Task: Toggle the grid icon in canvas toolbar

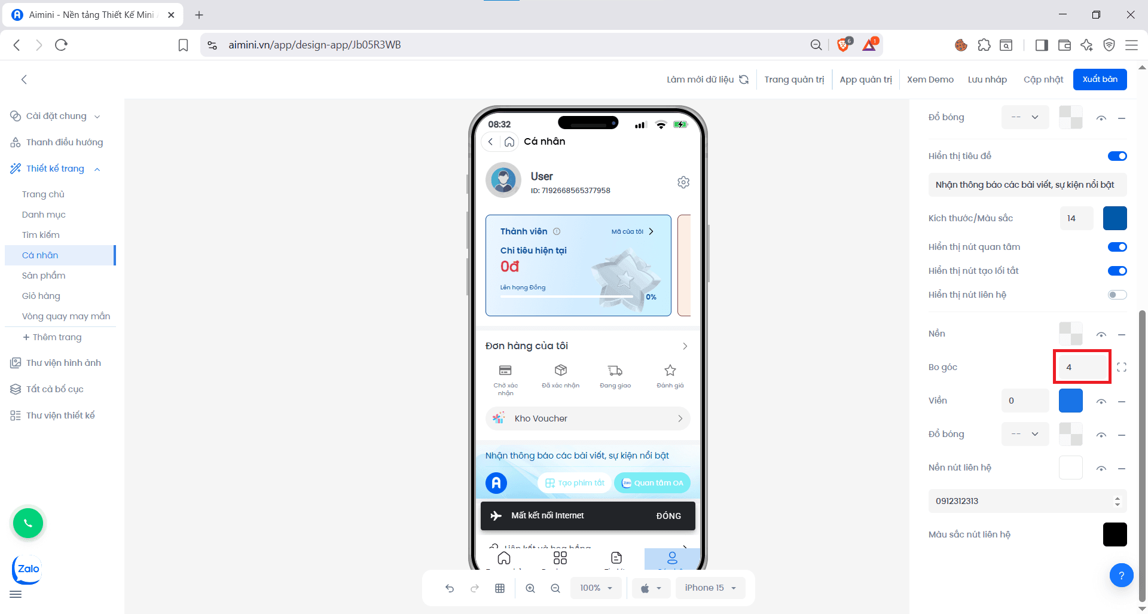Action: (x=500, y=588)
